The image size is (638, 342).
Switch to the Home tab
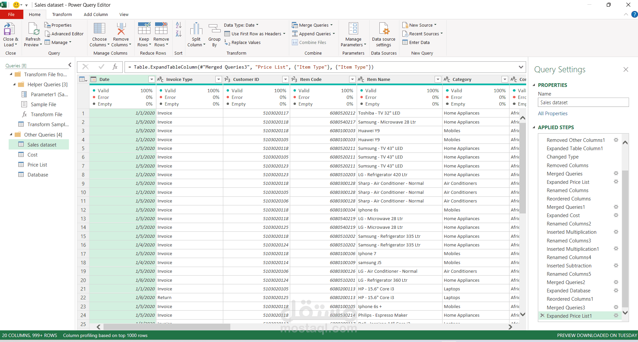(x=35, y=14)
